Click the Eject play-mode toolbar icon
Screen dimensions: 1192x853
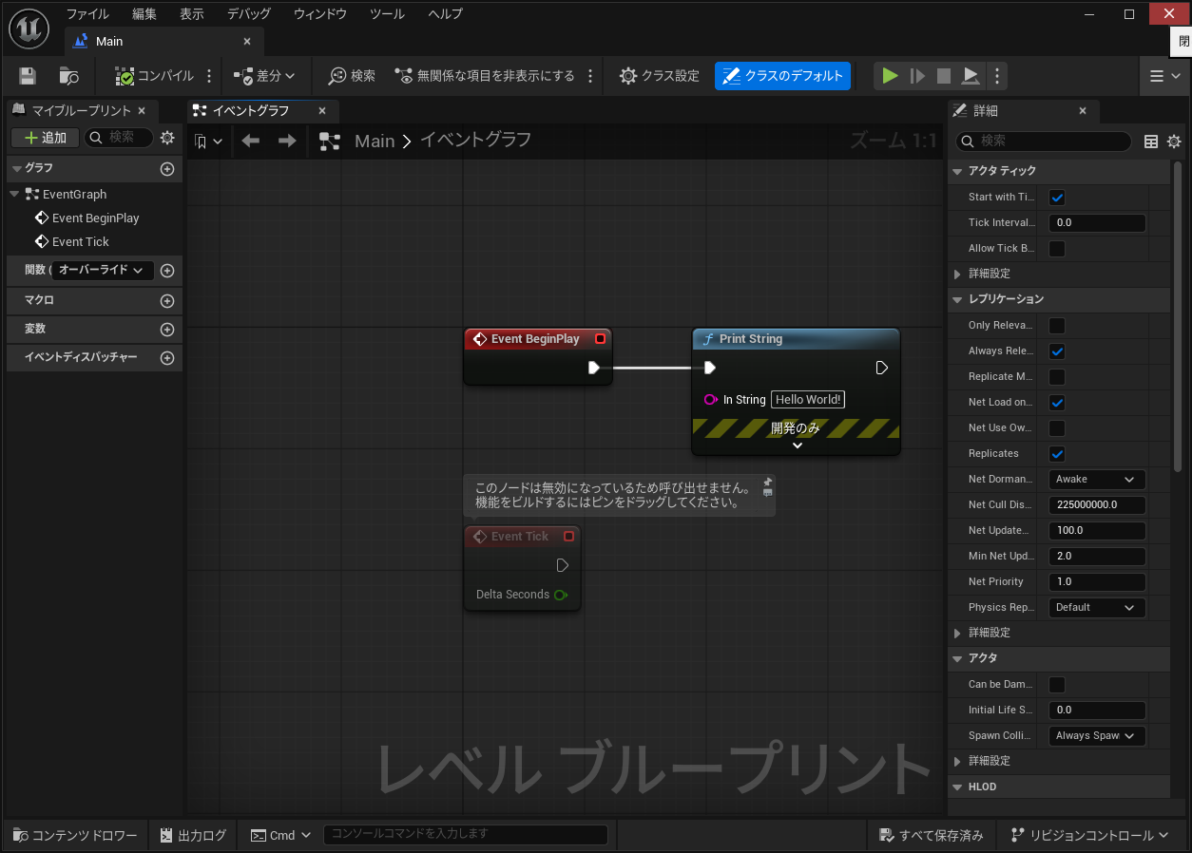click(971, 76)
